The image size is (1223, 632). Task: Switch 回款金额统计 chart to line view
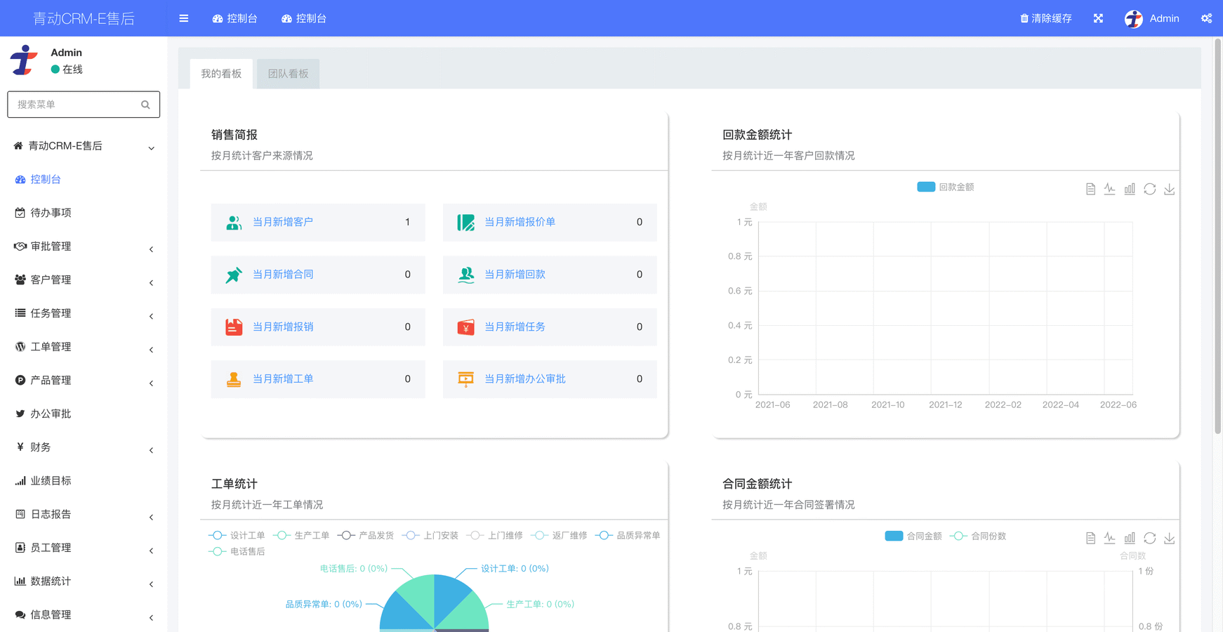1110,189
